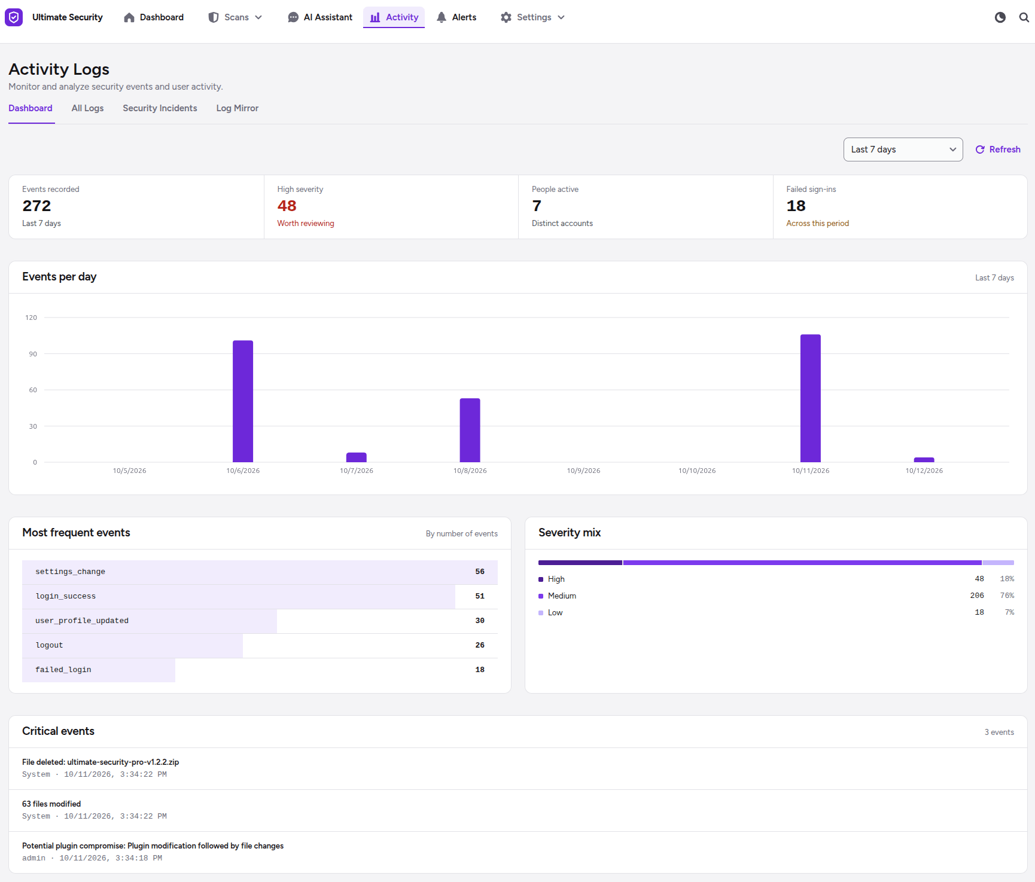1035x882 pixels.
Task: Click the Refresh button
Action: (x=998, y=149)
